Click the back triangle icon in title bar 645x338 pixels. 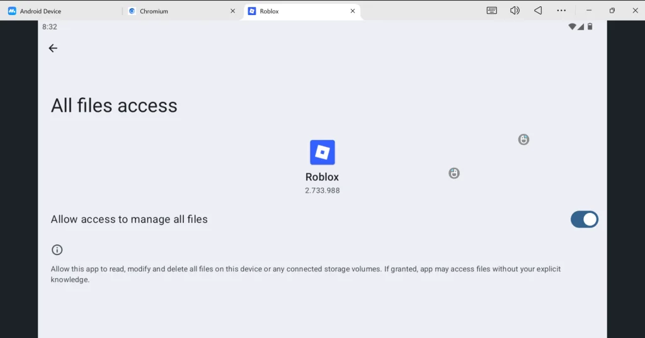pyautogui.click(x=538, y=11)
